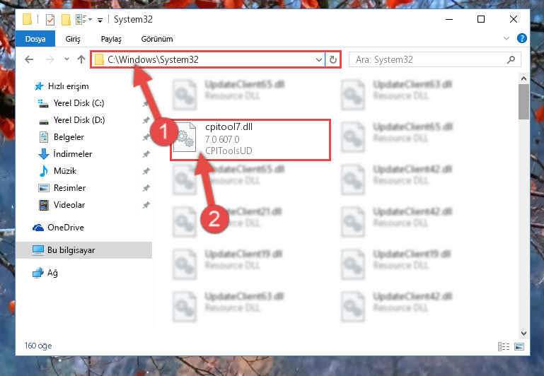Open the Paylaş ribbon tab
The width and height of the screenshot is (544, 376).
coord(111,39)
